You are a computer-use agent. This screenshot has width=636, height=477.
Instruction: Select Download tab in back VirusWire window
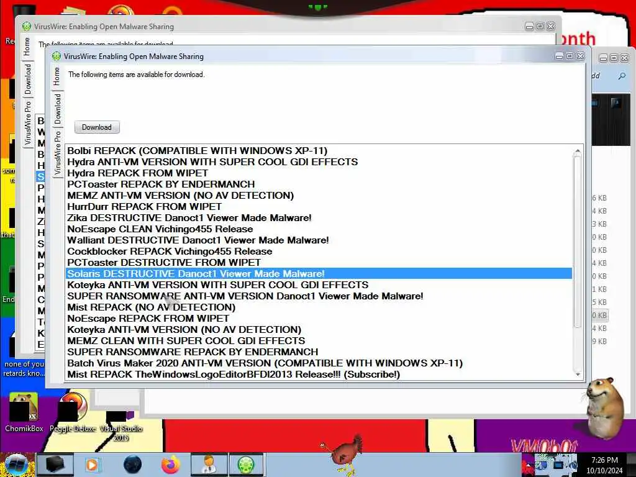(27, 79)
